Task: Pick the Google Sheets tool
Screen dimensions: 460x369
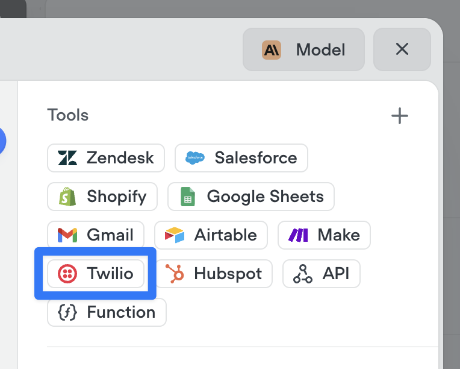Action: 251,196
